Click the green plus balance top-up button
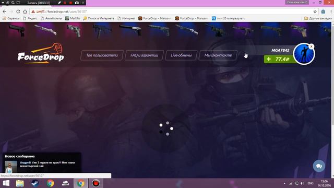 269,59
